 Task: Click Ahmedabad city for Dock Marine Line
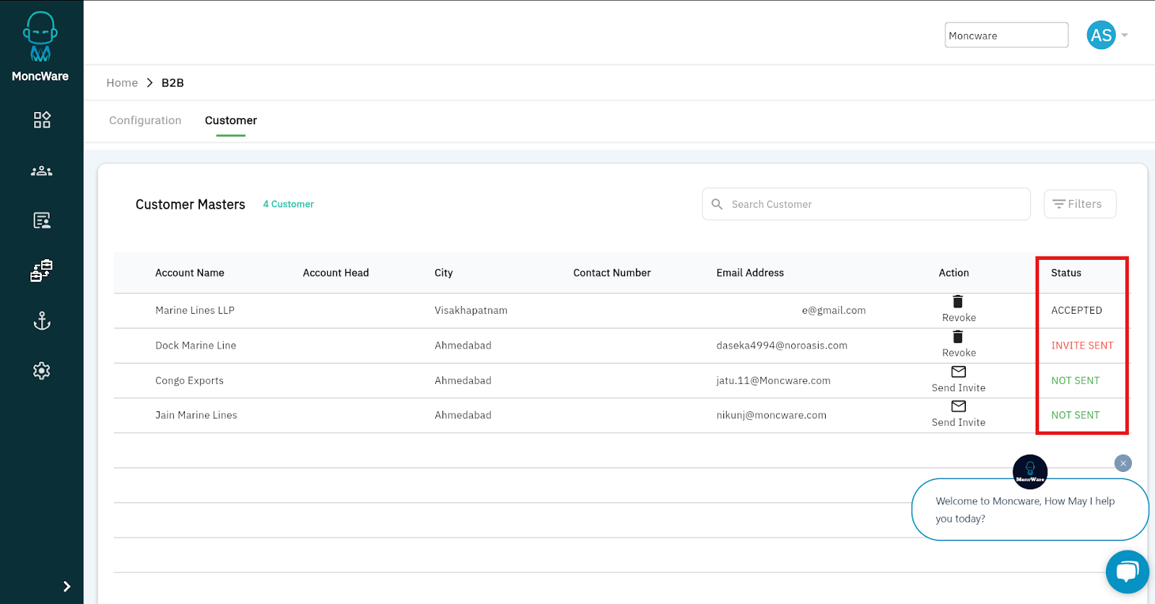(463, 346)
